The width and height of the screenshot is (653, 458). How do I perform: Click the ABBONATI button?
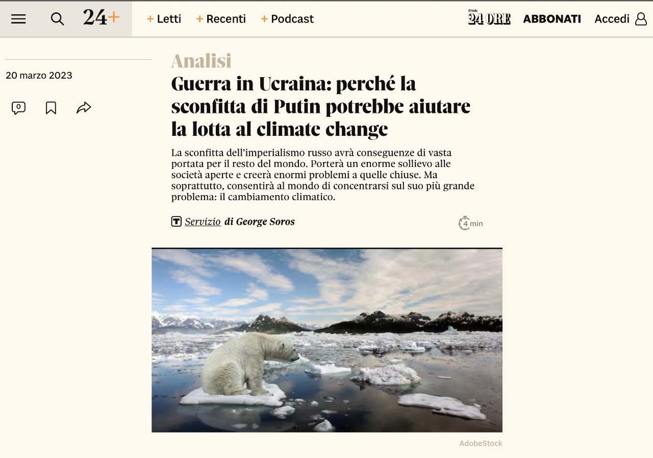pos(552,19)
